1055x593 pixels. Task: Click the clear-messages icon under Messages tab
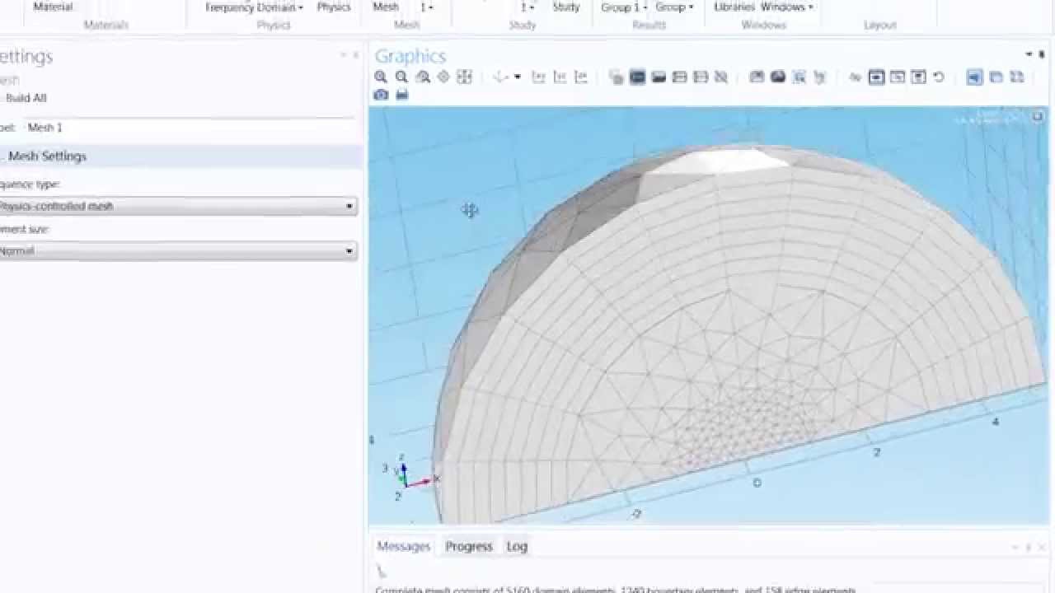click(381, 571)
